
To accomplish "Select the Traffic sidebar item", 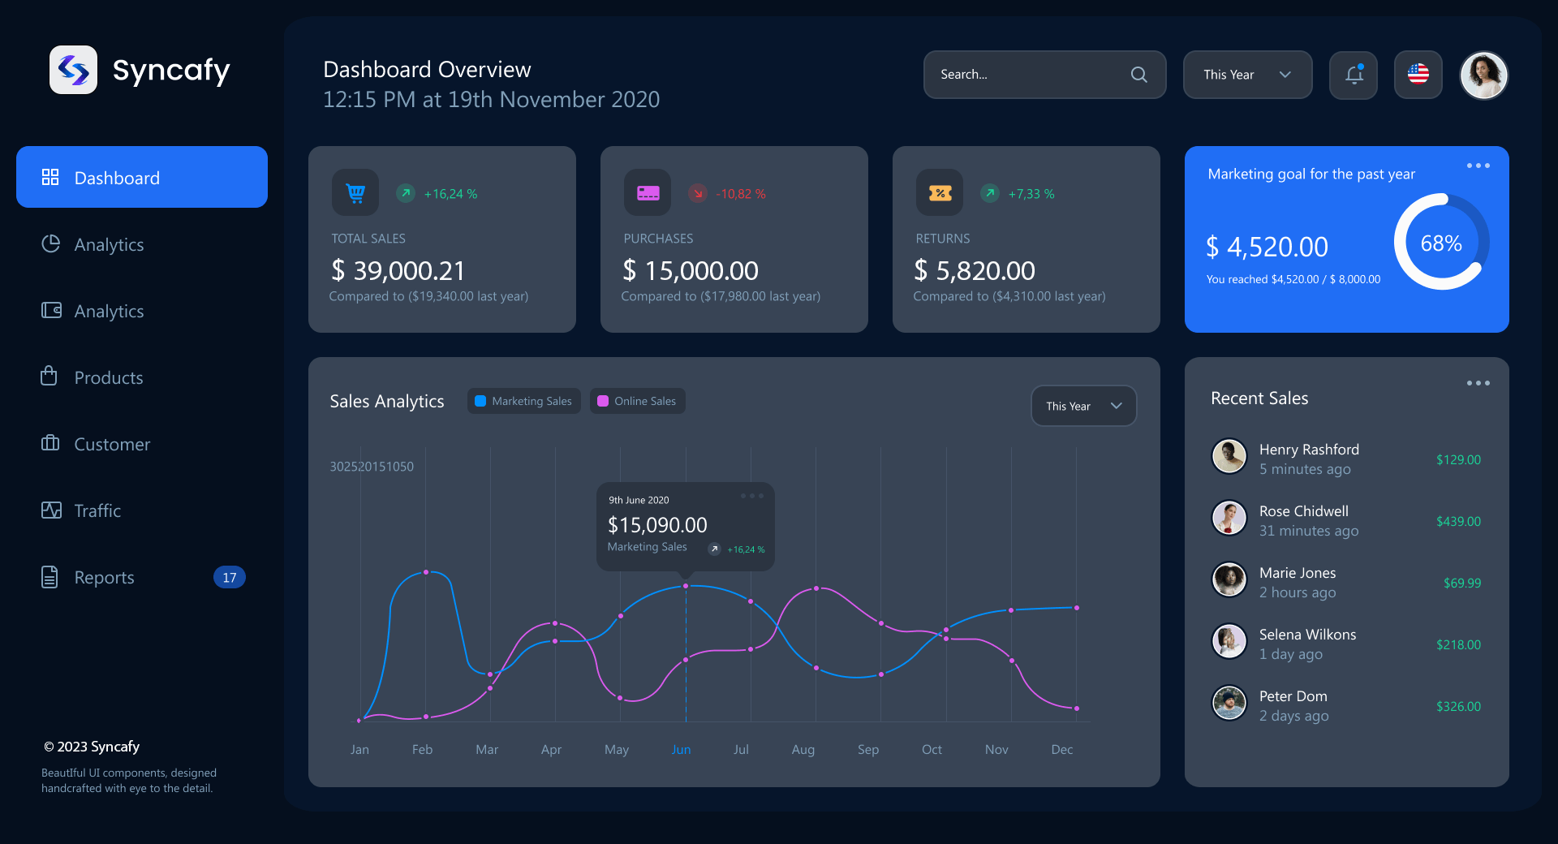I will click(x=97, y=510).
